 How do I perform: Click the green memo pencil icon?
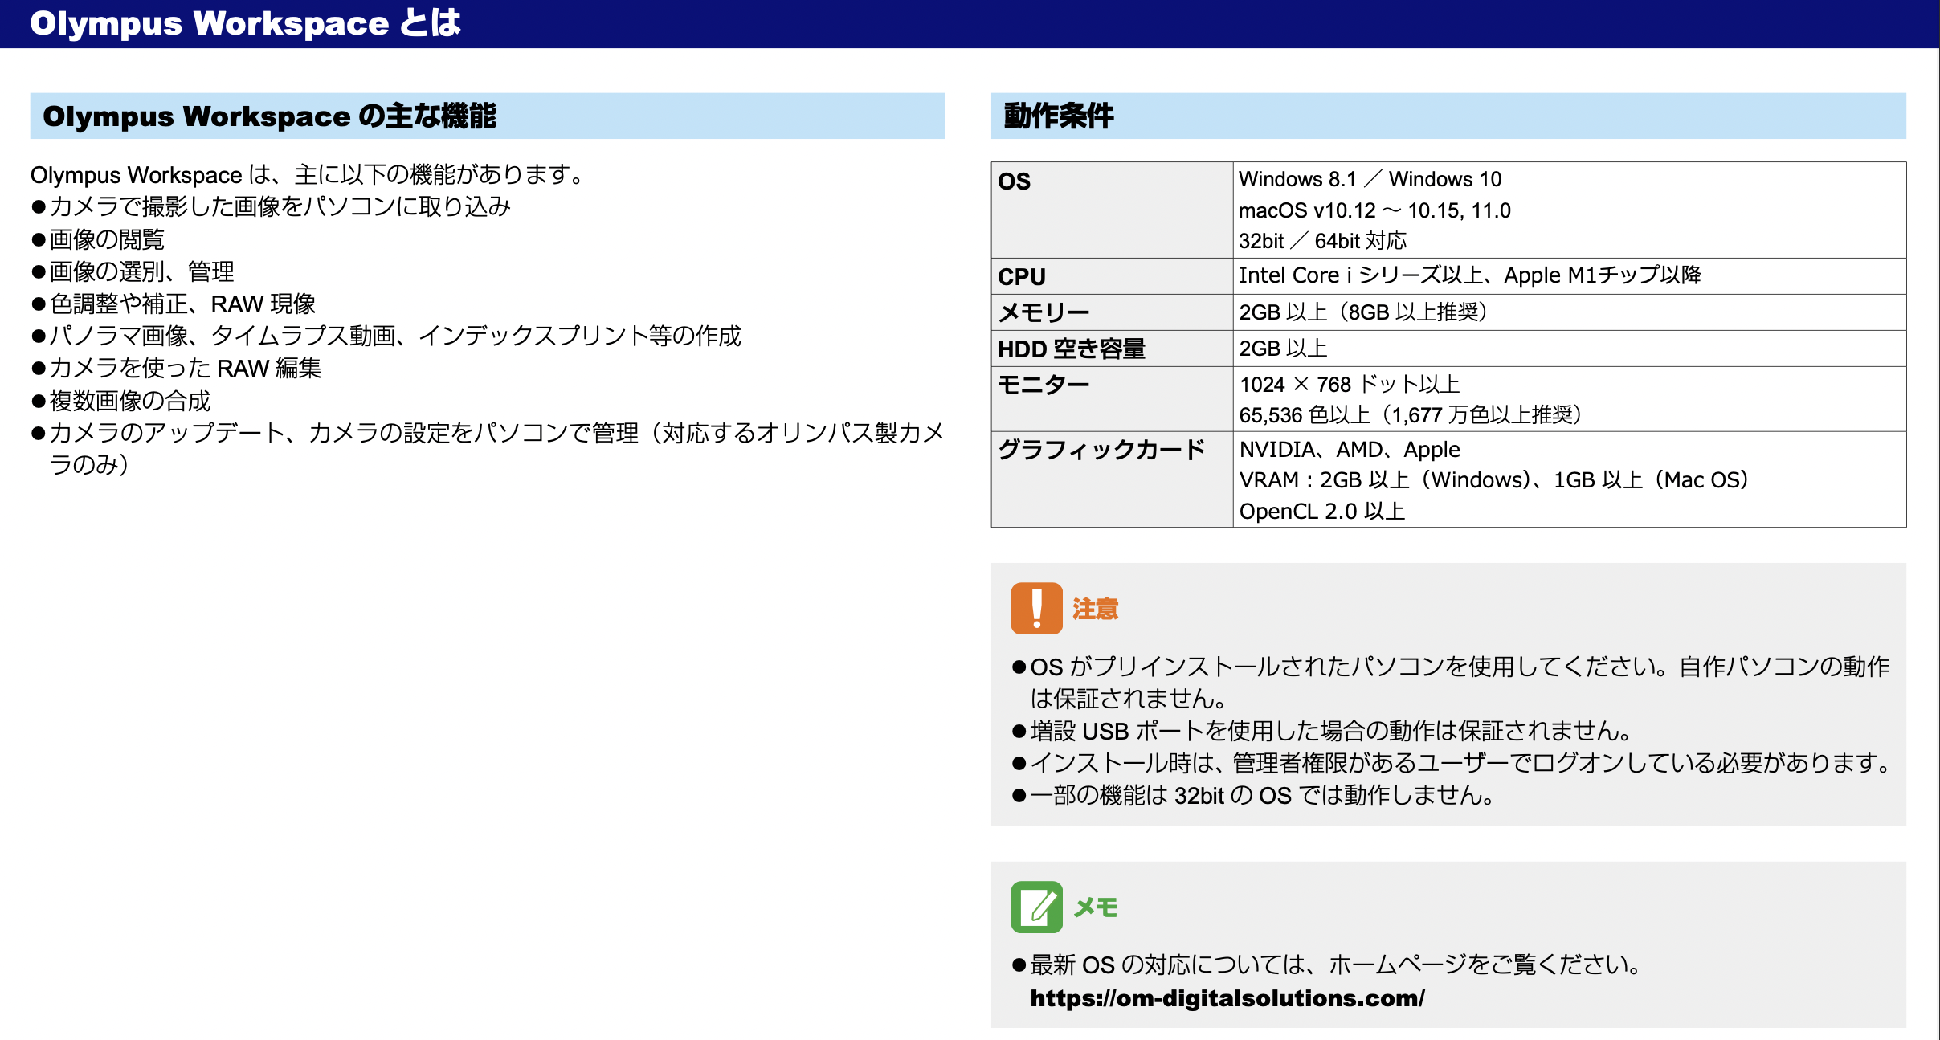point(1036,907)
